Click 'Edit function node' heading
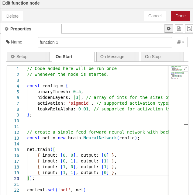193x195 pixels. coord(21,3)
